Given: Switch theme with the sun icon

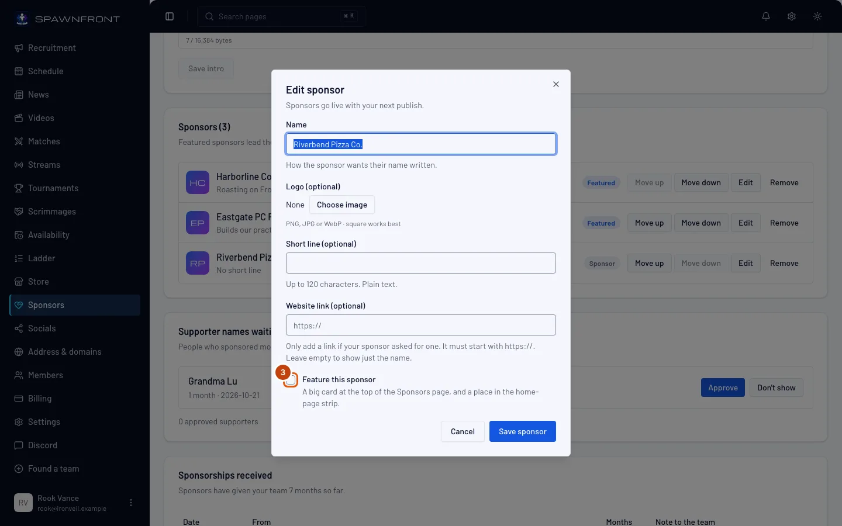Looking at the screenshot, I should coord(817,16).
